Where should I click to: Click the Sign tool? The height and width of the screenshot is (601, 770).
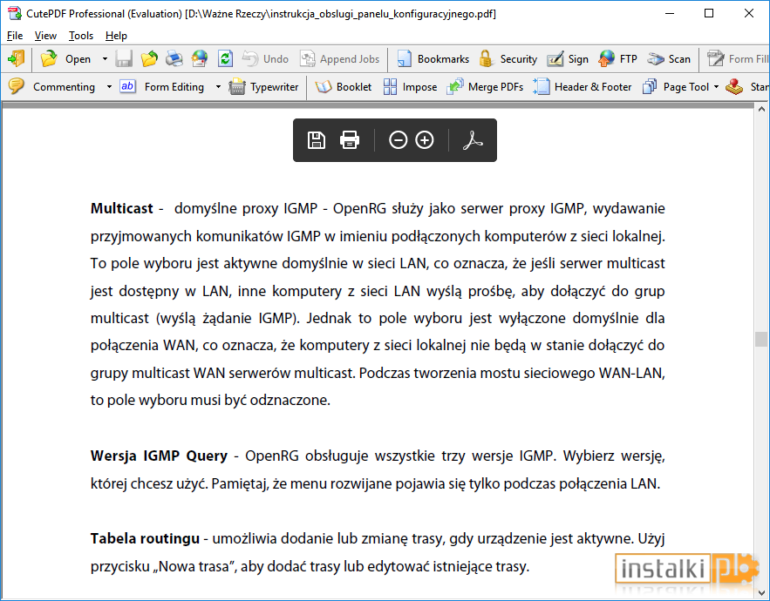coord(567,59)
